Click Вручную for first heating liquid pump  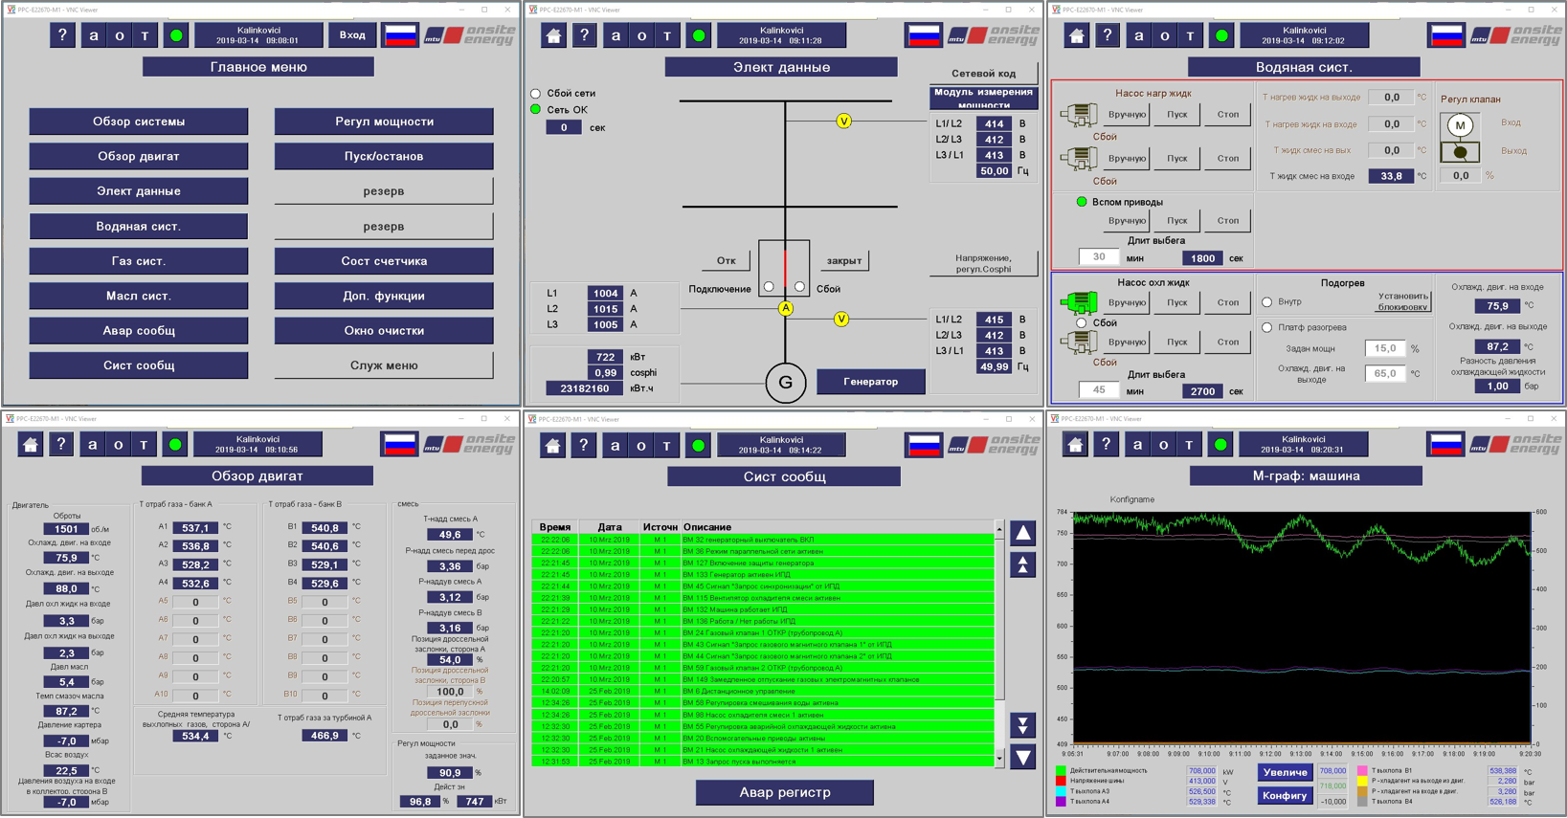coord(1127,114)
